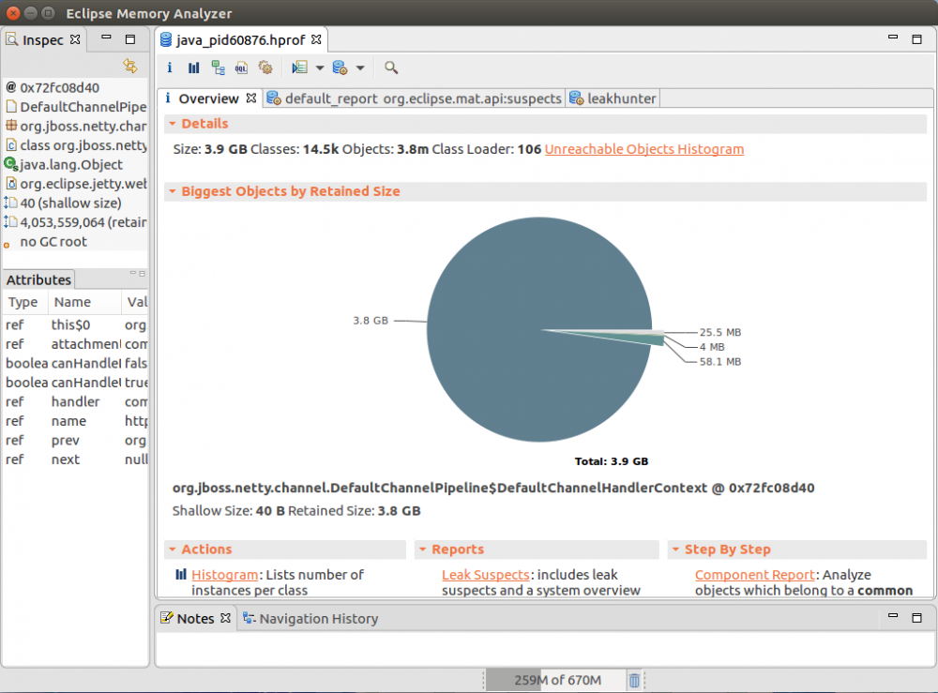Open the Histogram action link

pos(224,575)
